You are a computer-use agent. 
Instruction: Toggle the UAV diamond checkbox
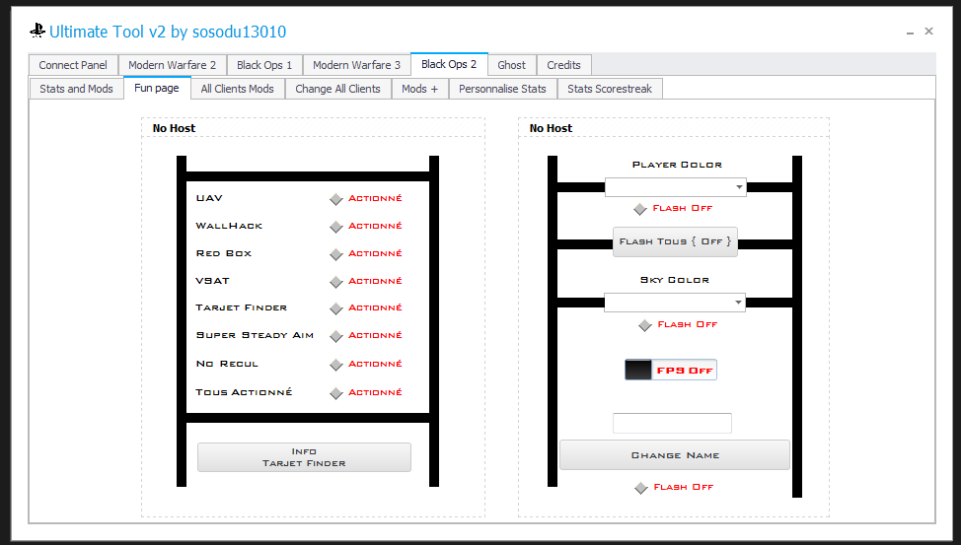coord(335,199)
